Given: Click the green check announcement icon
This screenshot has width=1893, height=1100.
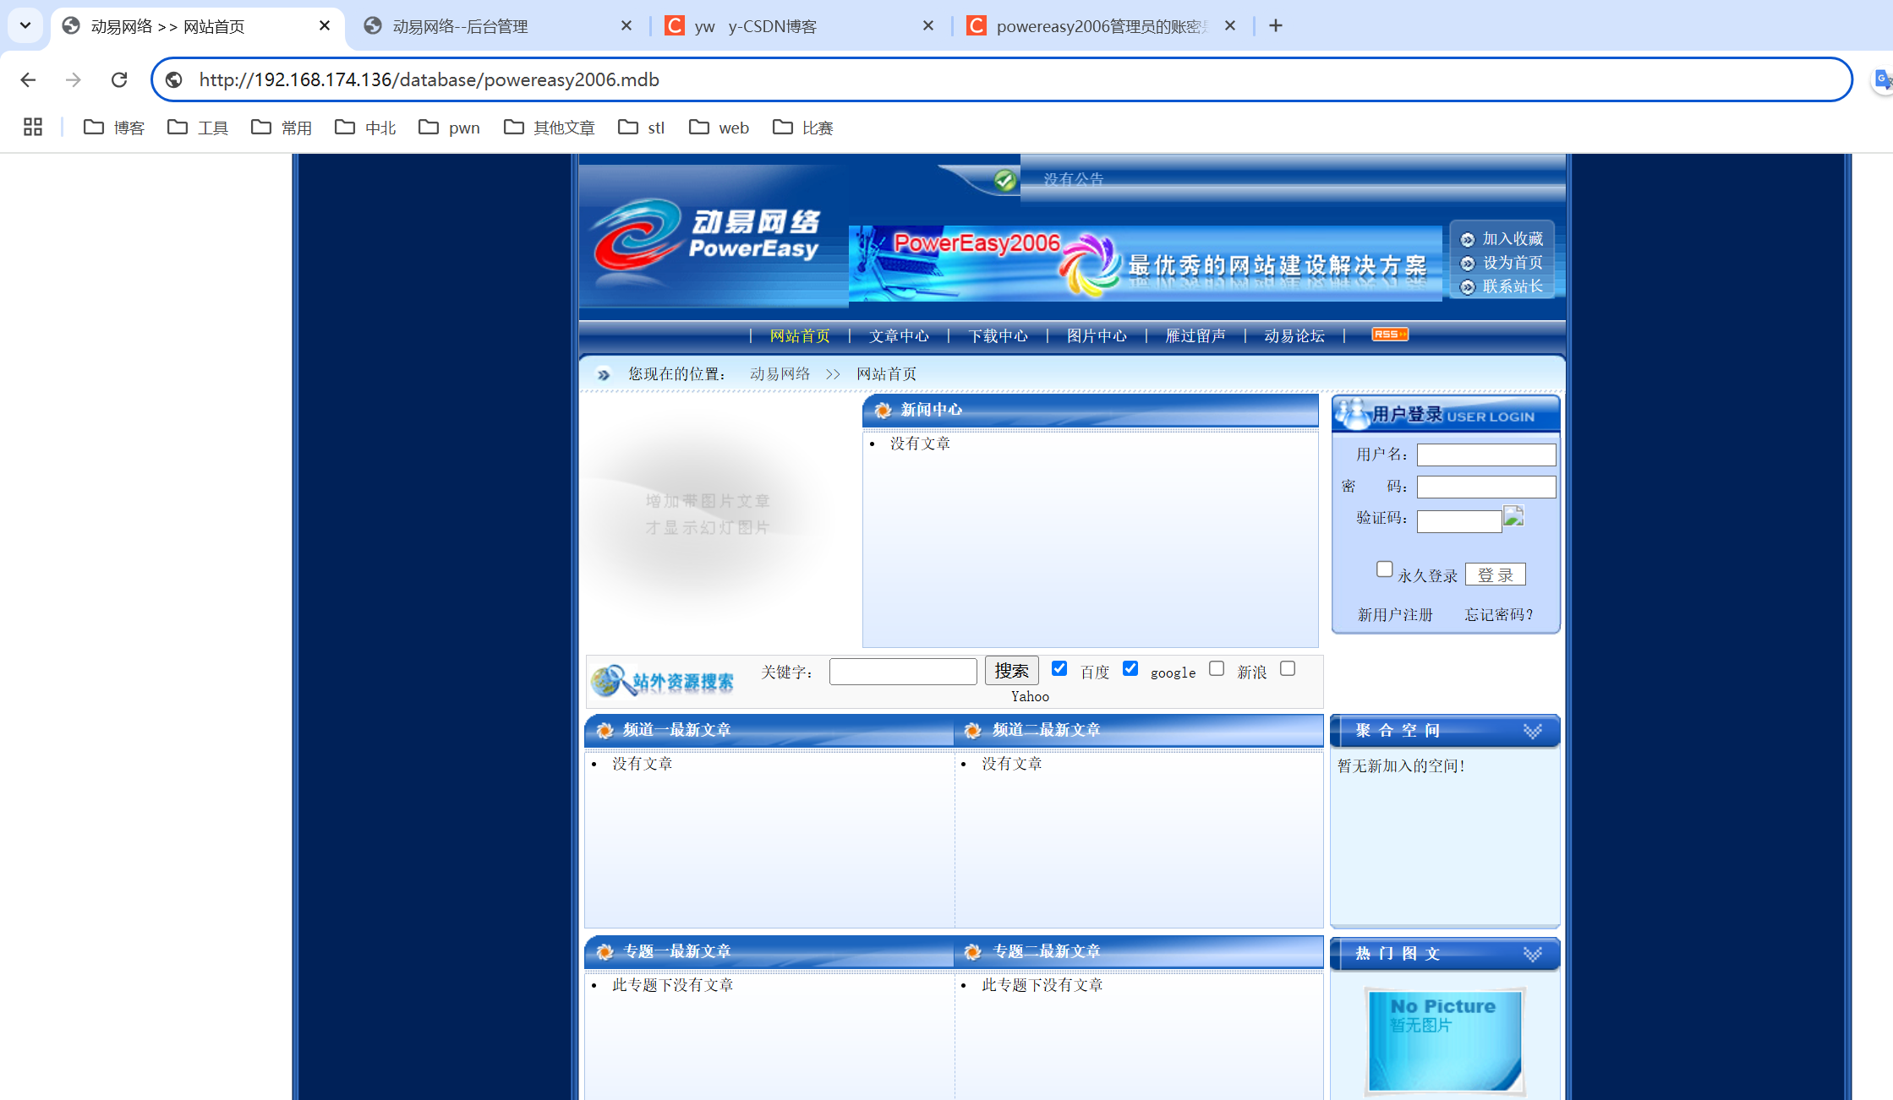Looking at the screenshot, I should tap(1004, 180).
